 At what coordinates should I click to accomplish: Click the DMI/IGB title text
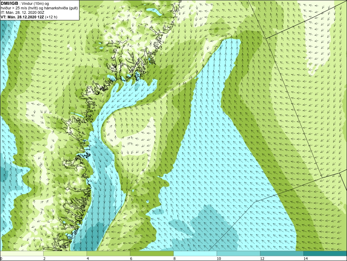[9, 3]
